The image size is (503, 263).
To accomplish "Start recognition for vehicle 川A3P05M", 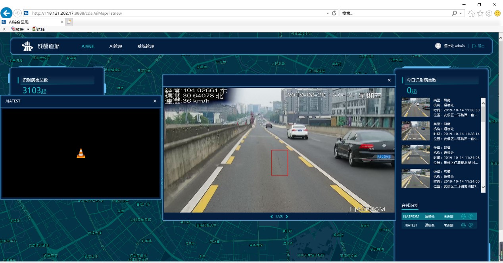I will click(x=470, y=216).
